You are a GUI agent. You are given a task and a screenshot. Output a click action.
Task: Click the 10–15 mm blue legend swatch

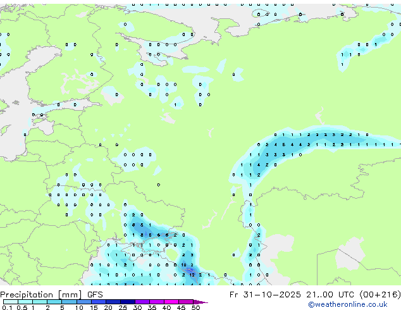click(x=83, y=302)
